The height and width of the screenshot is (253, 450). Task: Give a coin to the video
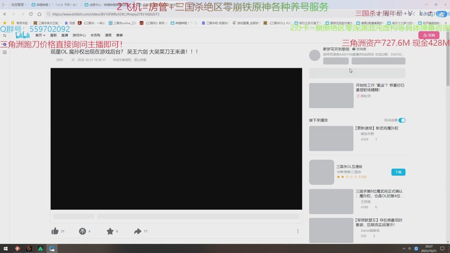82,231
